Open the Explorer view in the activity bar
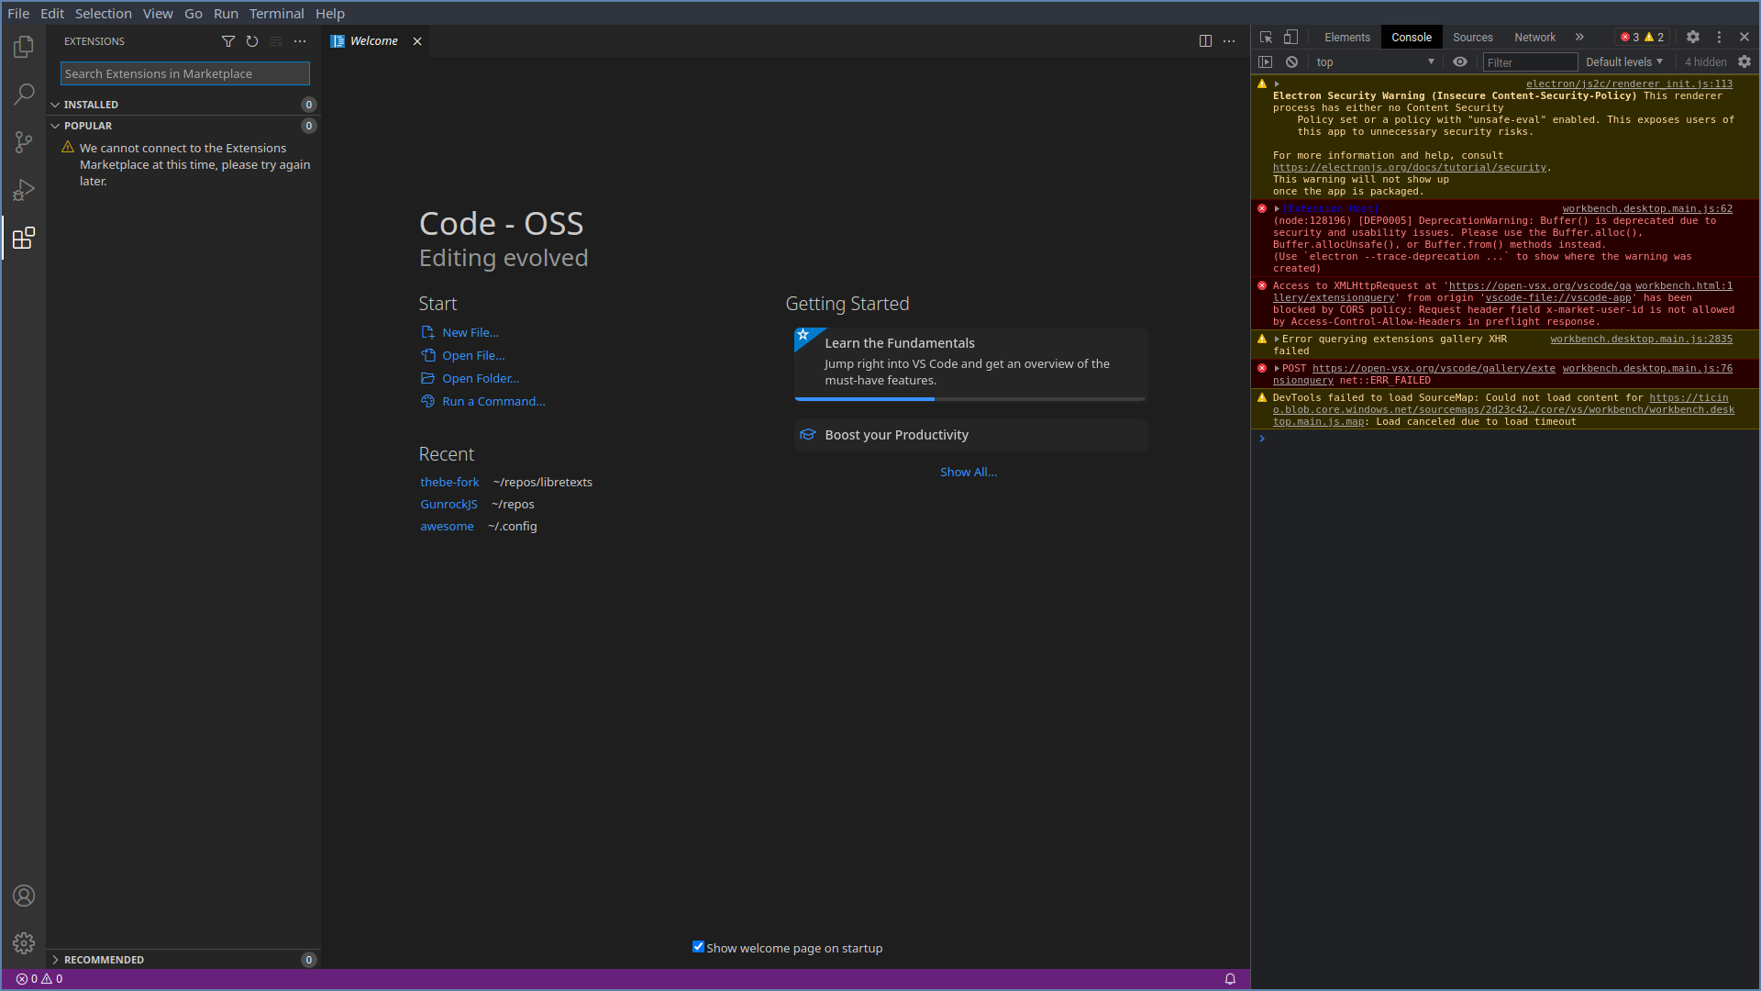Image resolution: width=1761 pixels, height=991 pixels. (x=23, y=47)
